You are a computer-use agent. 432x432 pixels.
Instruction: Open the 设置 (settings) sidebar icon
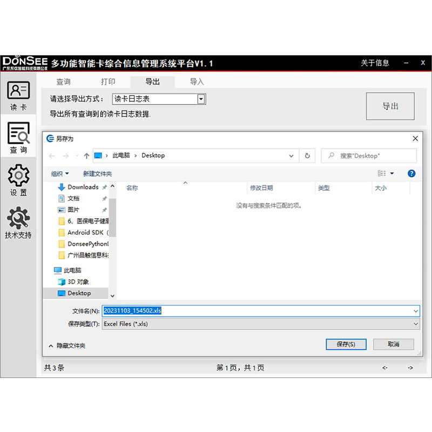pyautogui.click(x=18, y=178)
